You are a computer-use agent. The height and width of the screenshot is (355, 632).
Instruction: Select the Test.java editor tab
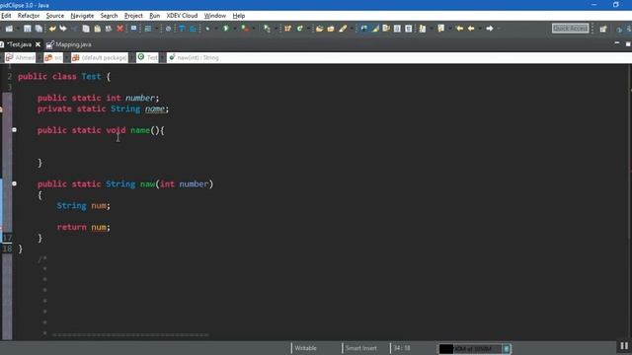(x=19, y=44)
